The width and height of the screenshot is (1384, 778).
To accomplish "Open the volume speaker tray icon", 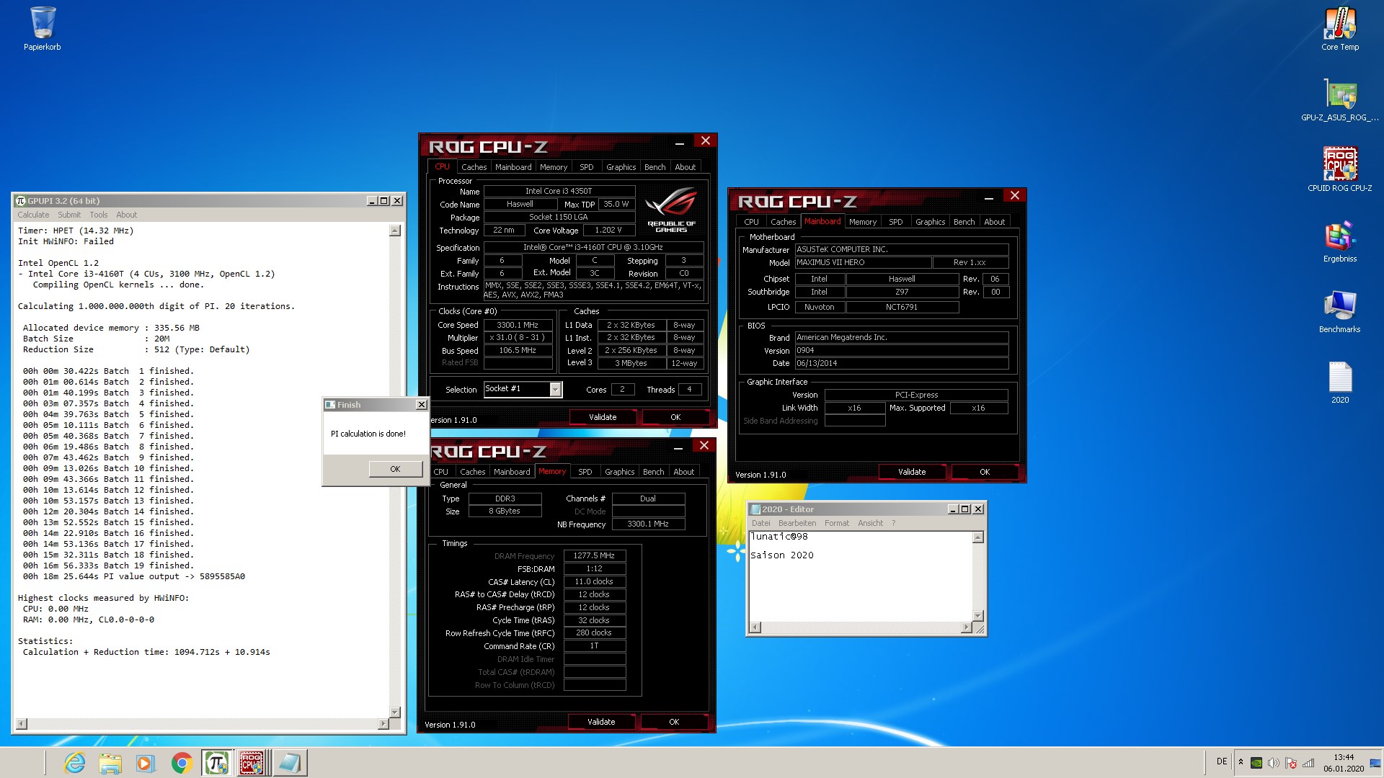I will 1274,763.
